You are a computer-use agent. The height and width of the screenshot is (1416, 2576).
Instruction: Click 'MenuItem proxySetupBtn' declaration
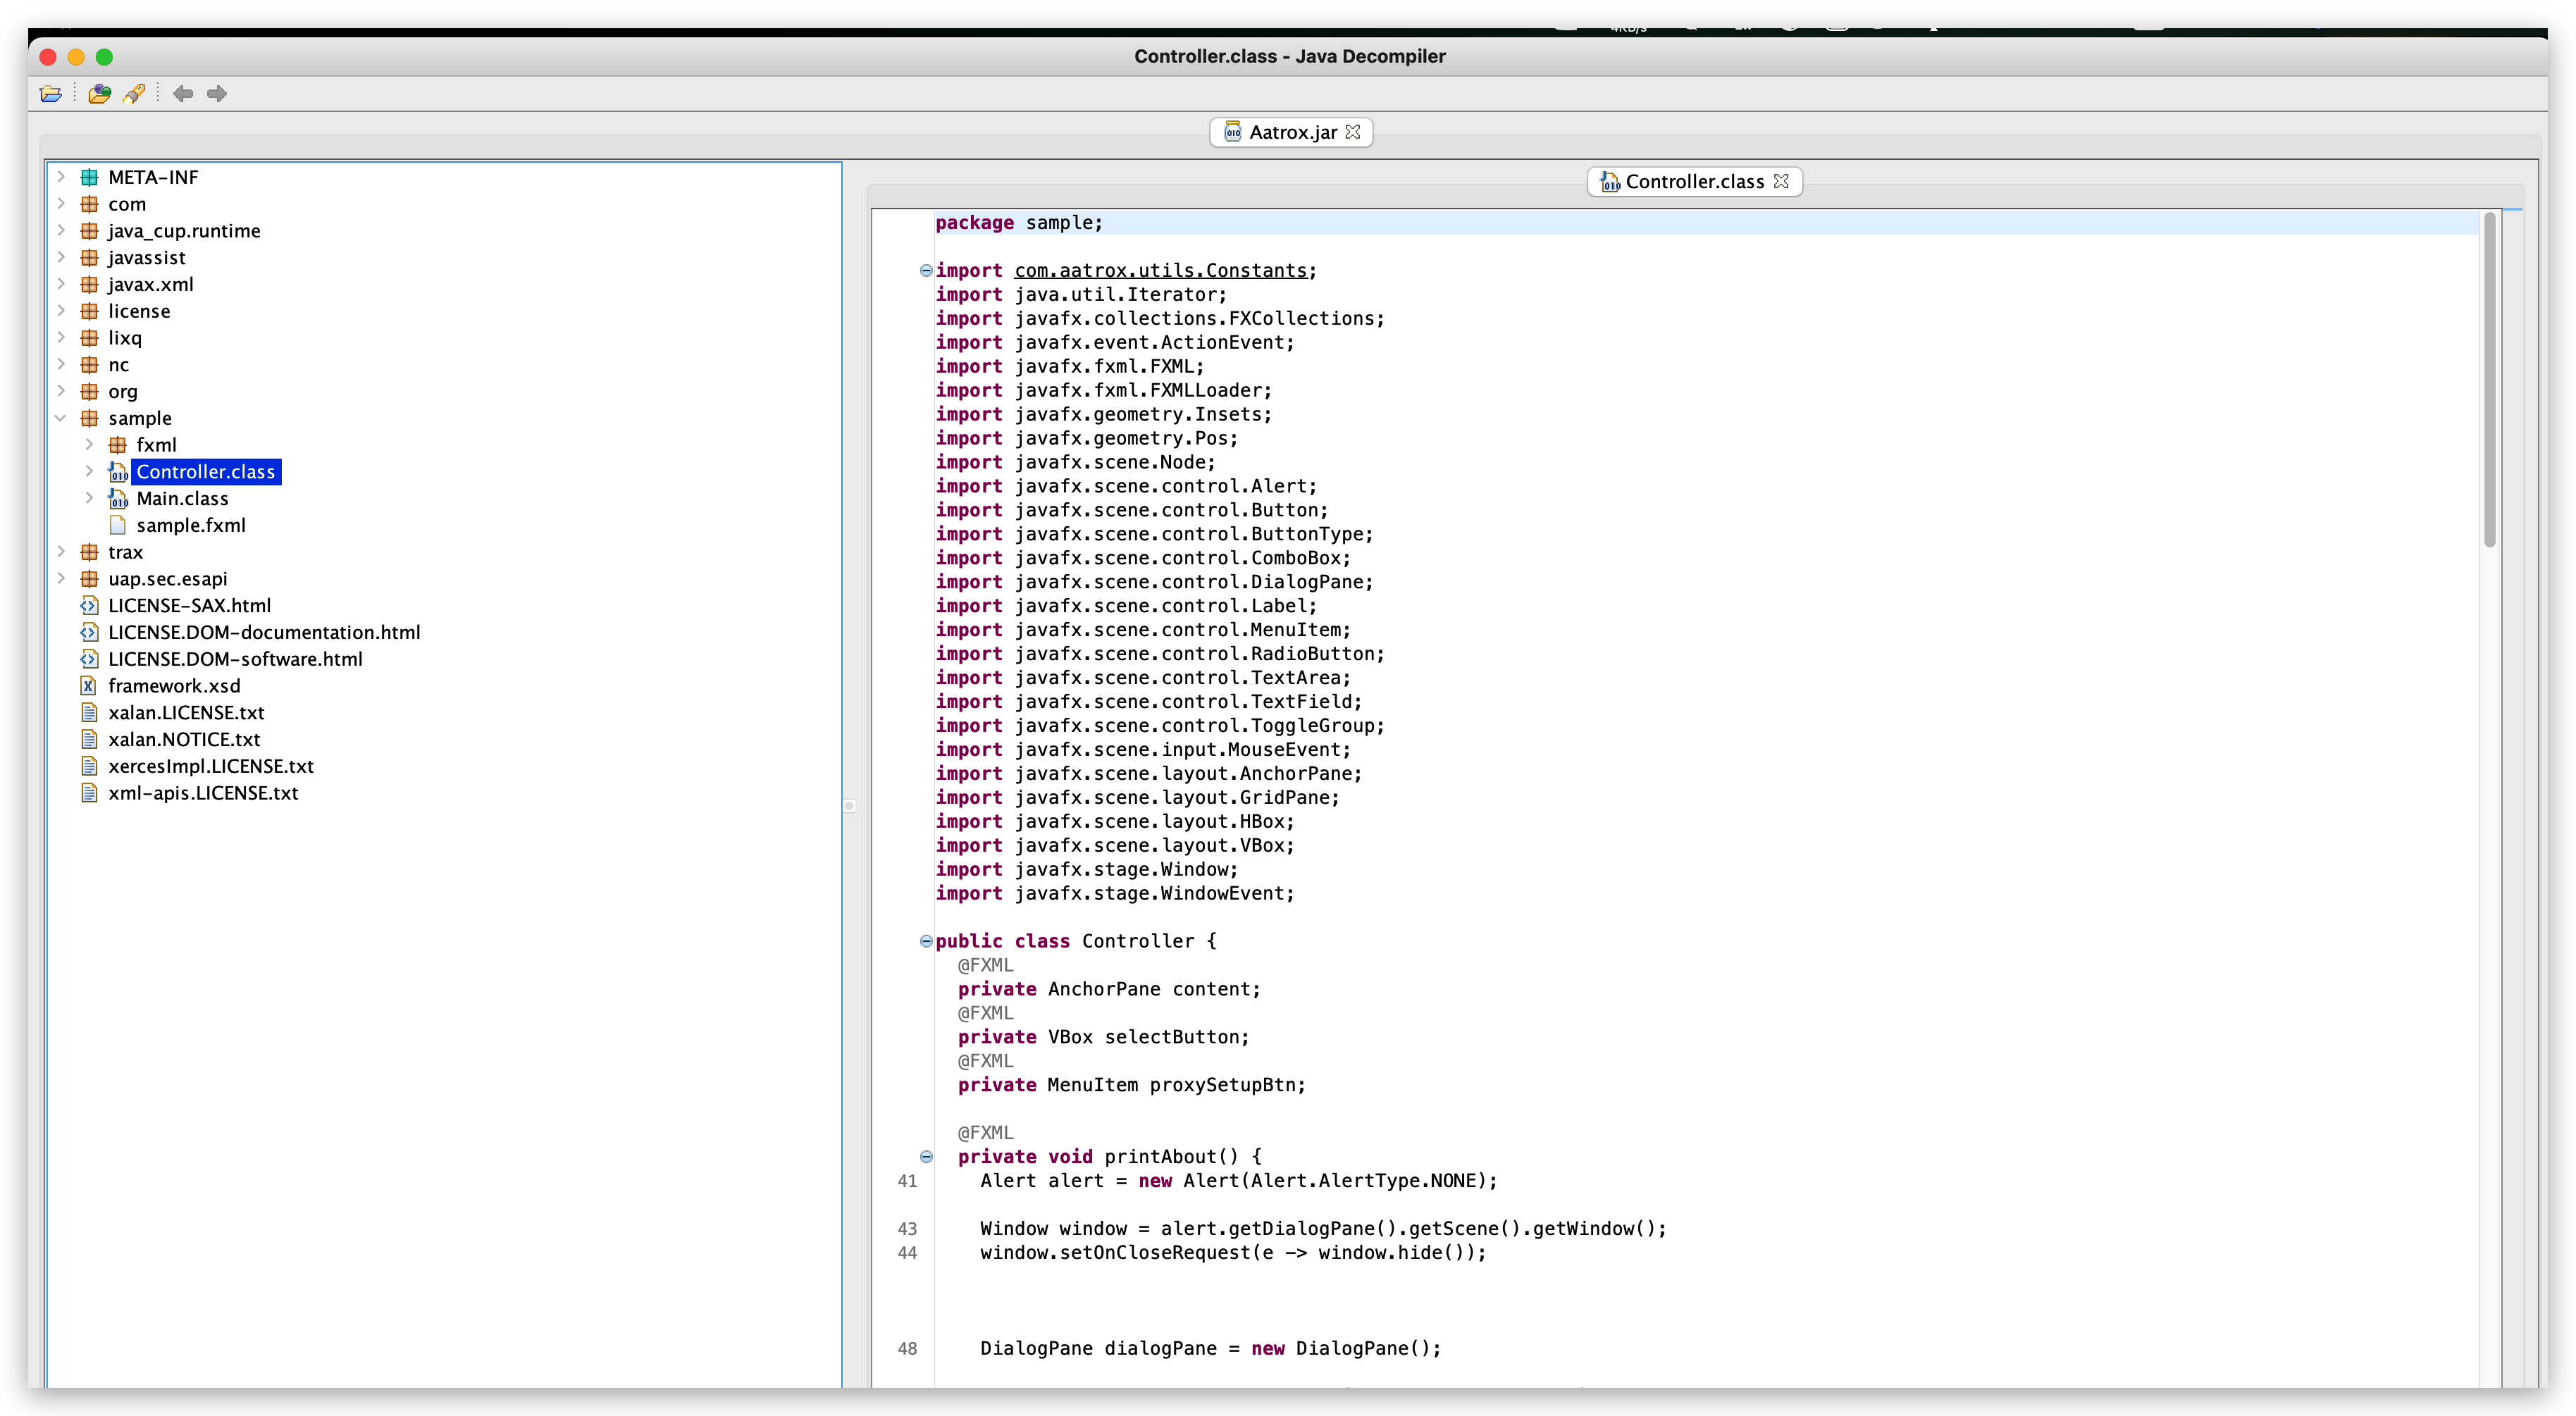point(1176,1085)
